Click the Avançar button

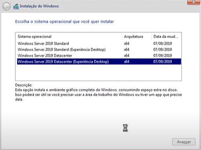184,142
